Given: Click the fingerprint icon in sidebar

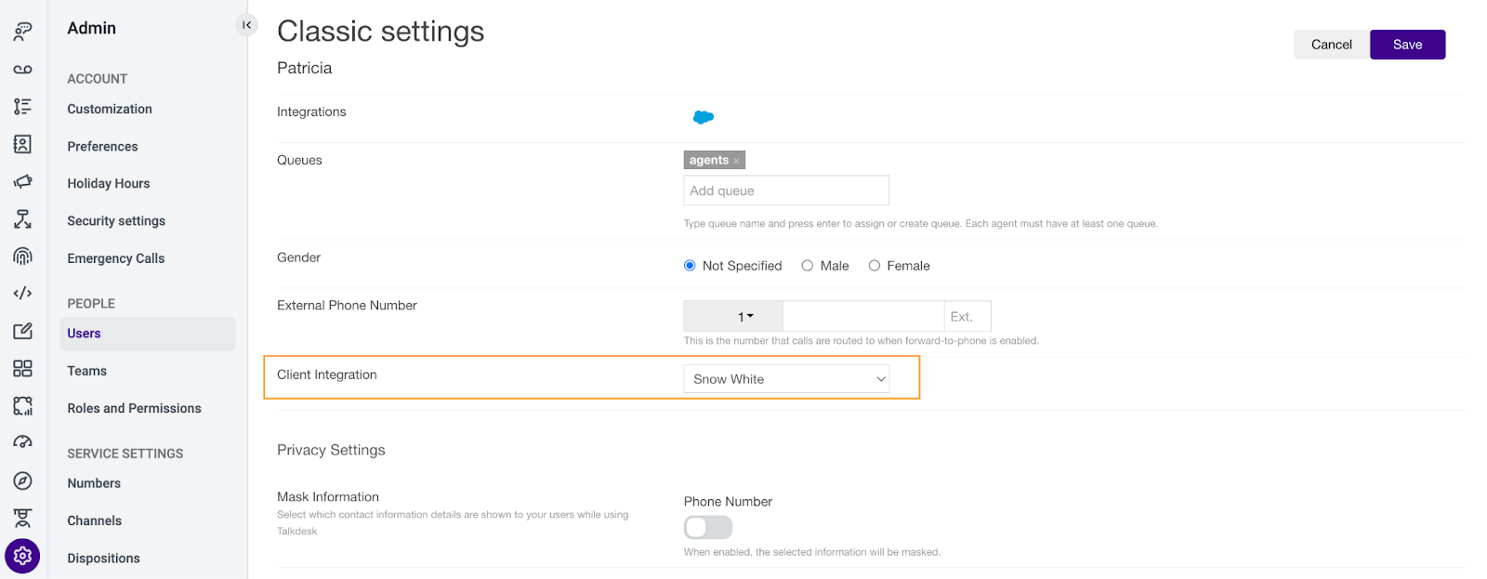Looking at the screenshot, I should pos(22,256).
